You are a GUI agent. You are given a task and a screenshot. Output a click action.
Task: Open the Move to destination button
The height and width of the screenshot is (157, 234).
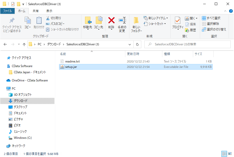tap(88, 23)
